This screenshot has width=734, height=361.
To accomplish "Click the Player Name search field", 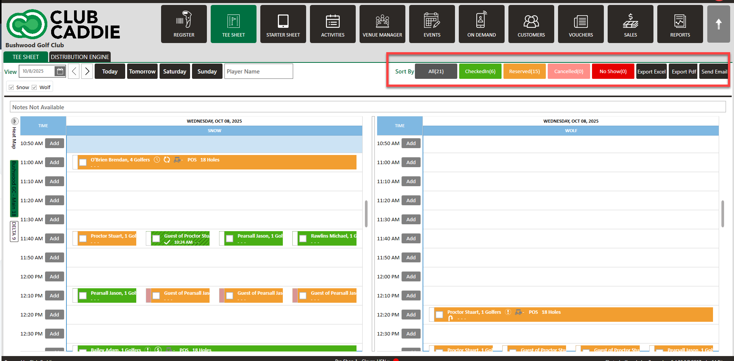I will click(258, 72).
